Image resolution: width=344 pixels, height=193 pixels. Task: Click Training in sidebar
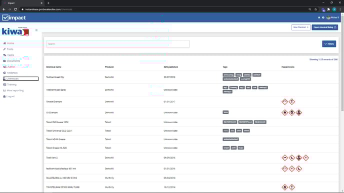point(11,85)
